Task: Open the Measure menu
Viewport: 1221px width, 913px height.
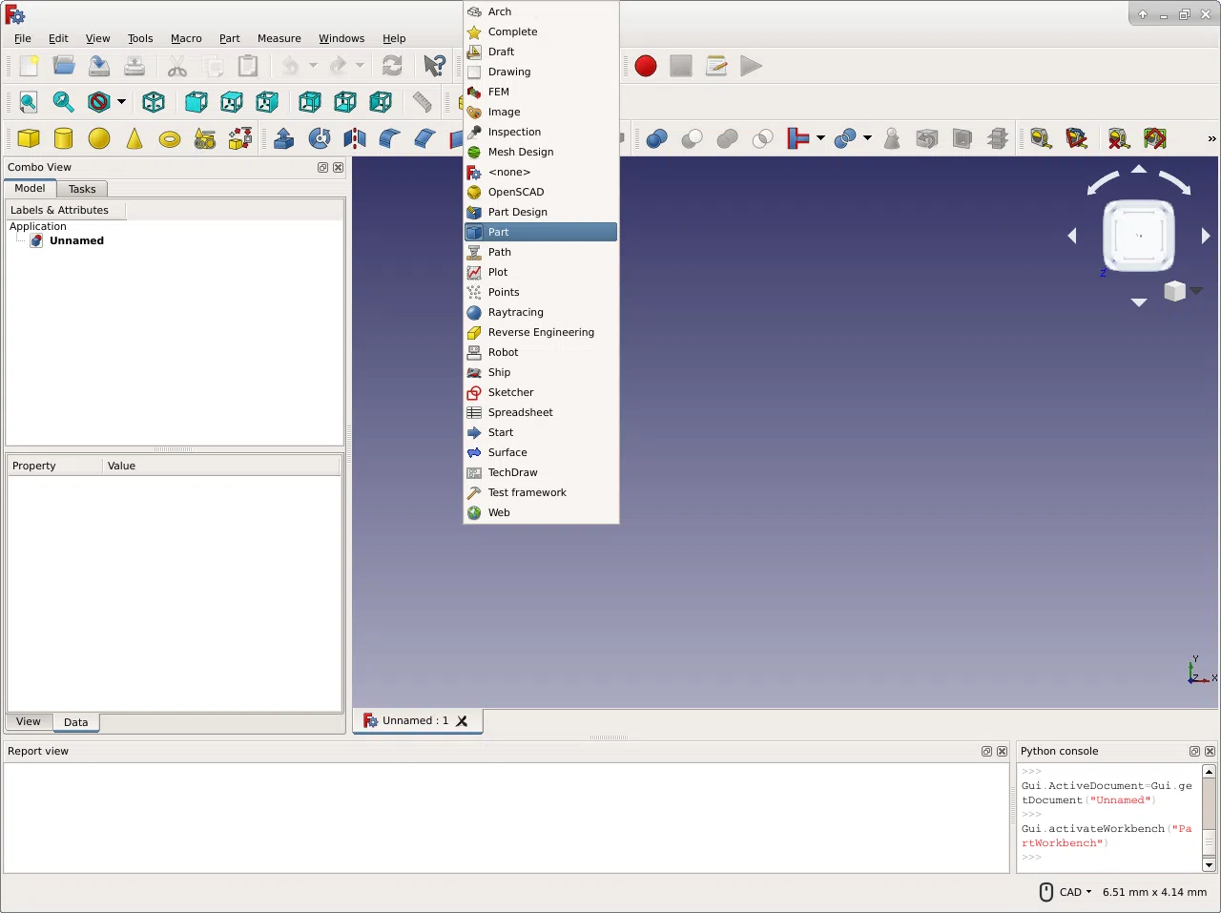Action: click(279, 38)
